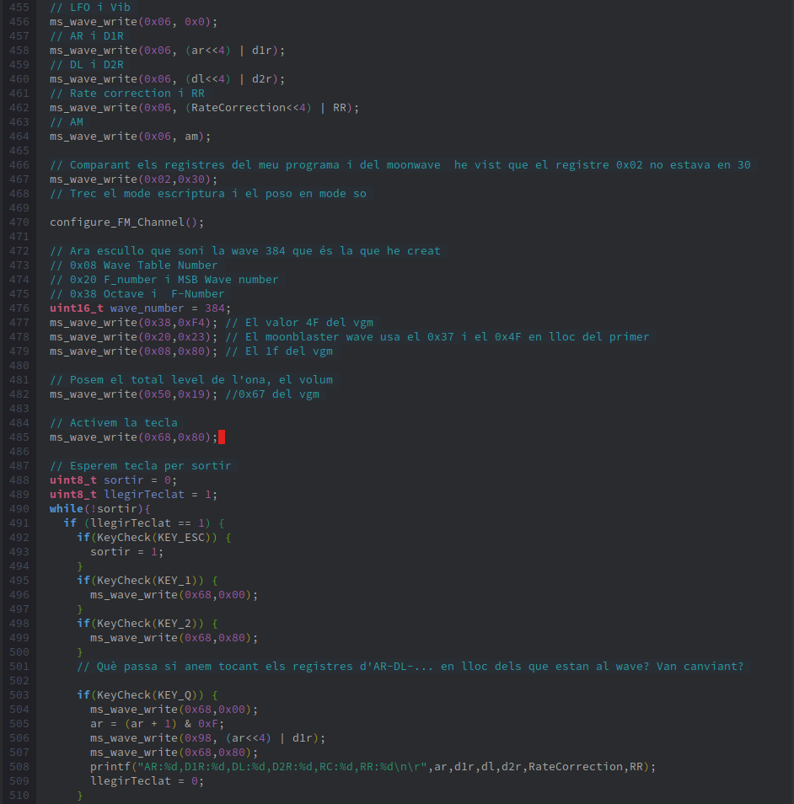
Task: Click line number 458 in the gutter
Action: point(19,51)
